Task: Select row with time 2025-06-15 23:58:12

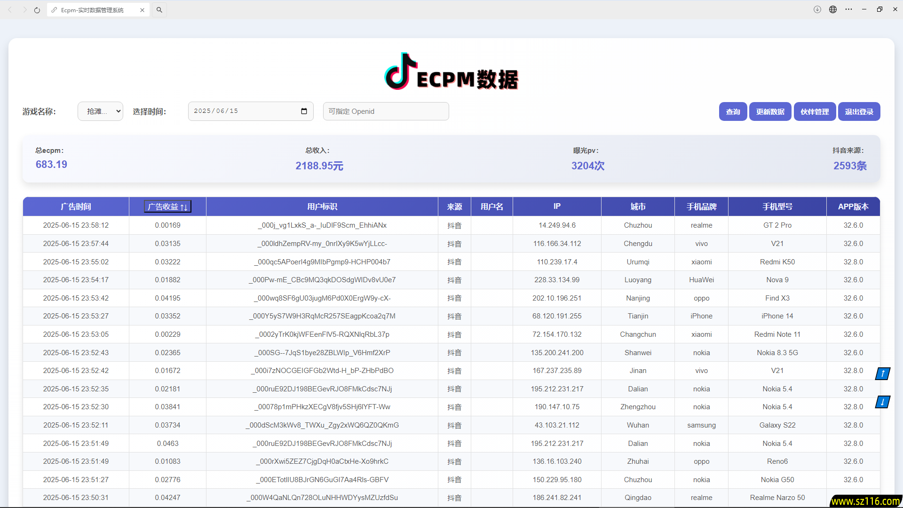Action: pos(451,225)
